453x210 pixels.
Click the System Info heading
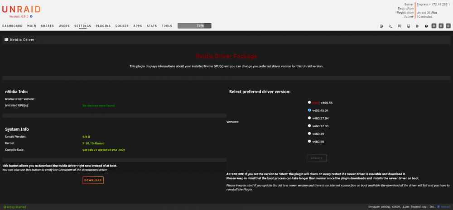click(17, 129)
